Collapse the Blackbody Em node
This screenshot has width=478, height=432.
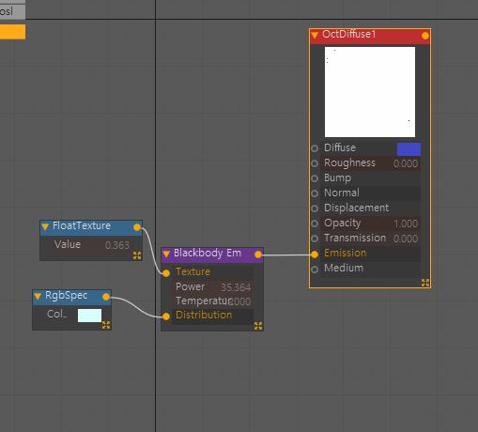[166, 254]
